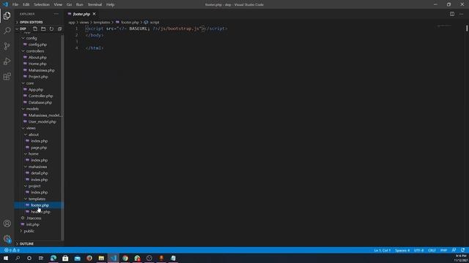Collapse the core folder
The width and height of the screenshot is (469, 263).
(30, 83)
